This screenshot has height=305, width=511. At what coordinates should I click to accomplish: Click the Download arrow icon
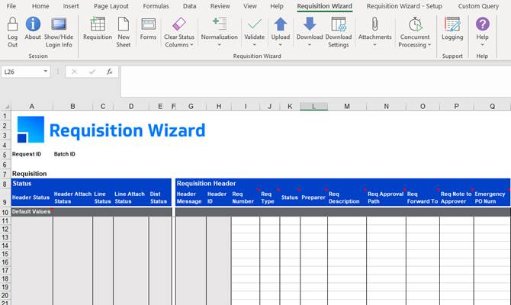coord(310,24)
